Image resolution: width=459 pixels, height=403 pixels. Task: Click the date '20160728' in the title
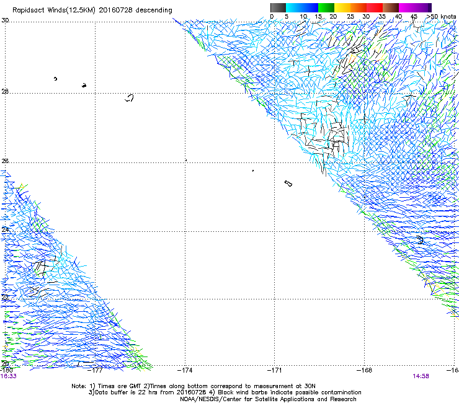coord(115,10)
